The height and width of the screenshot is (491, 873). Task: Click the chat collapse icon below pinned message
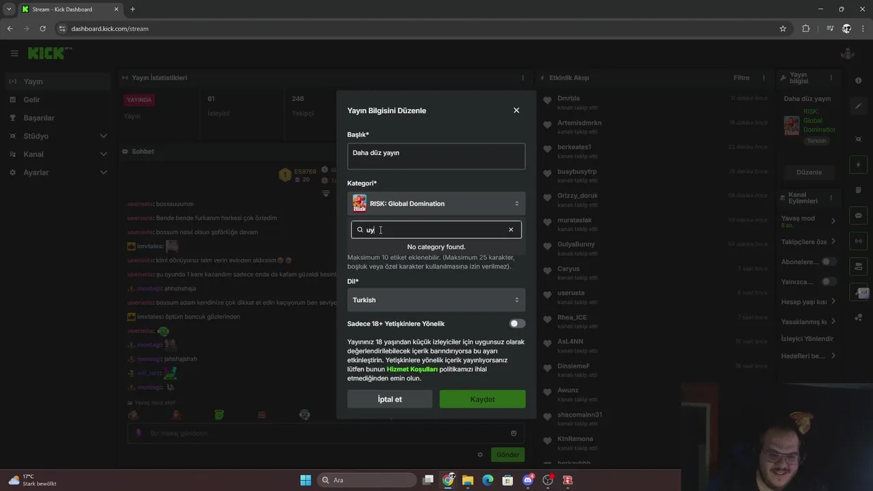[326, 194]
